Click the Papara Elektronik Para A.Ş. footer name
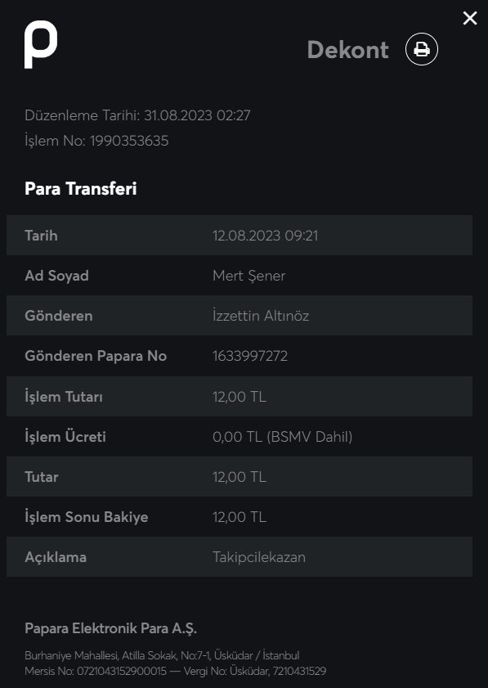Viewport: 488px width, 688px height. click(110, 628)
